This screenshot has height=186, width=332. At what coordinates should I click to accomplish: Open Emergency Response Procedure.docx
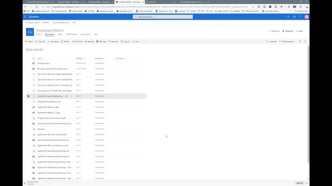coord(53,69)
